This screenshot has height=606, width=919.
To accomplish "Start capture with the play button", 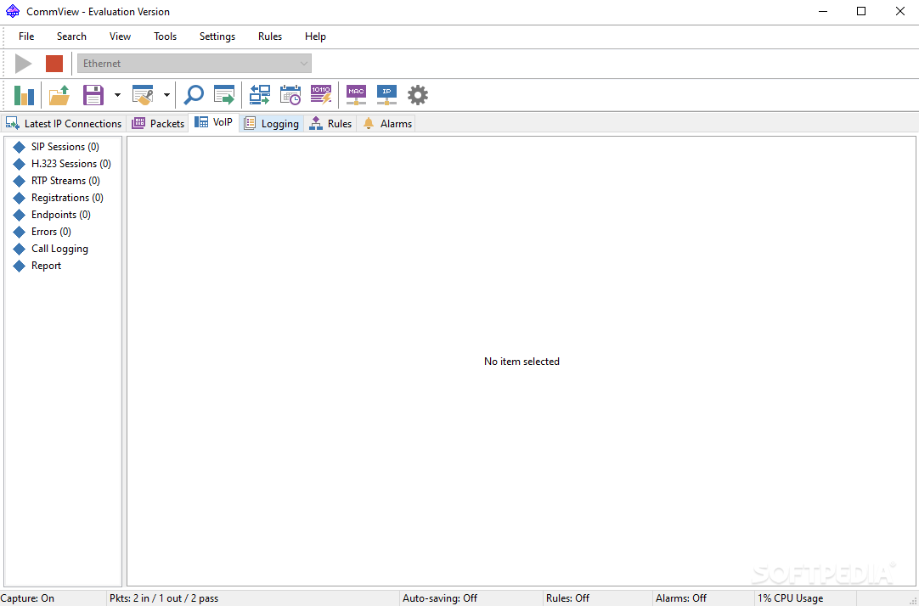I will [24, 64].
